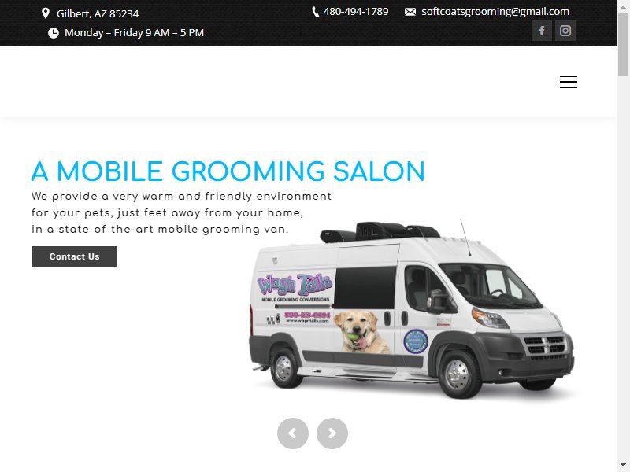Click the phone handset icon
630x472 pixels.
[316, 12]
